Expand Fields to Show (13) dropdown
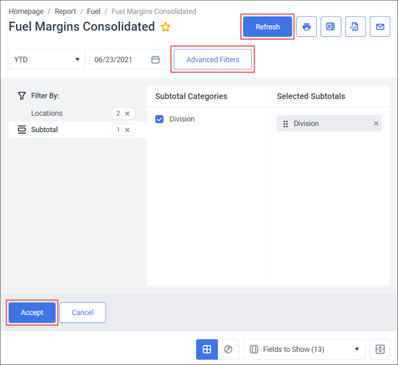 (305, 349)
